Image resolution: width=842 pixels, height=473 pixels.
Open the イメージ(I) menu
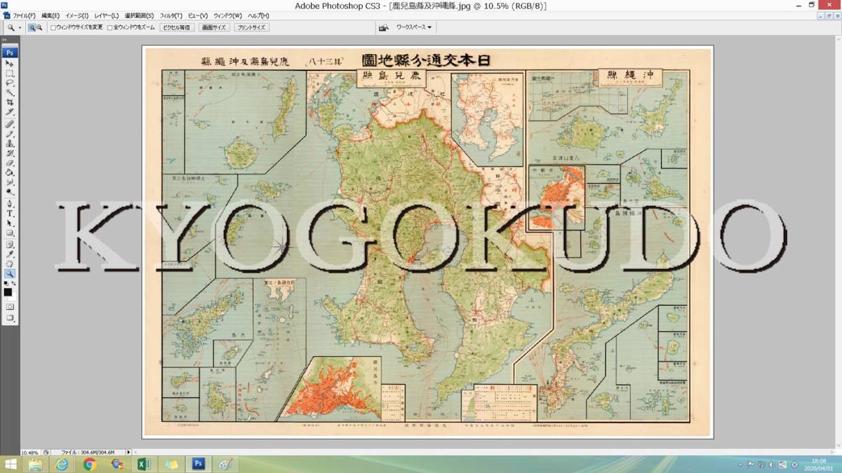(77, 15)
